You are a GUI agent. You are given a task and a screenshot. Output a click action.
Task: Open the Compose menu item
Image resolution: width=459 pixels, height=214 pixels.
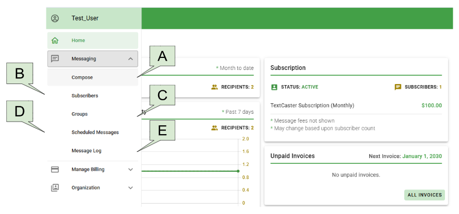click(82, 78)
